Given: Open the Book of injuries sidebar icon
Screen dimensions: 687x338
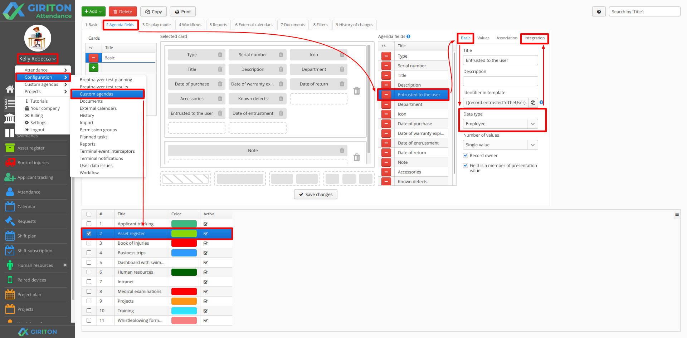Looking at the screenshot, I should [10, 162].
